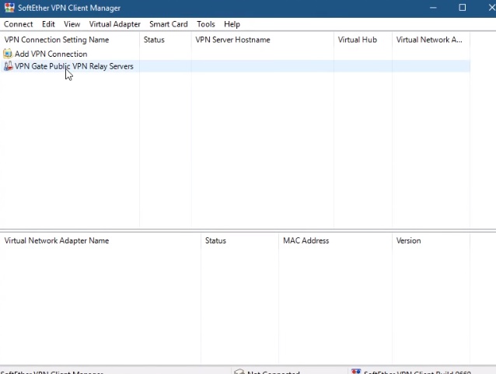Viewport: 496px width, 374px height.
Task: Open the Tools menu
Action: click(x=205, y=24)
